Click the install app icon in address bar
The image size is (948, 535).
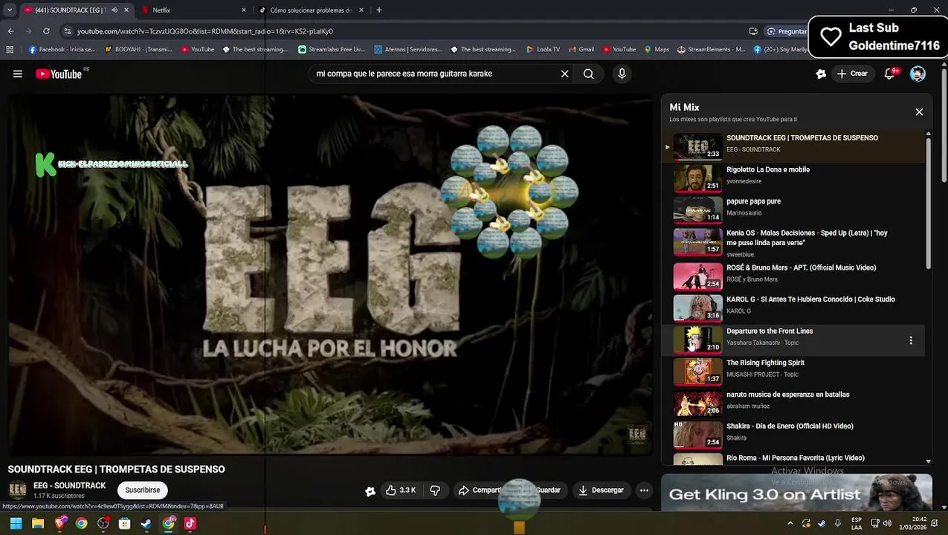753,31
